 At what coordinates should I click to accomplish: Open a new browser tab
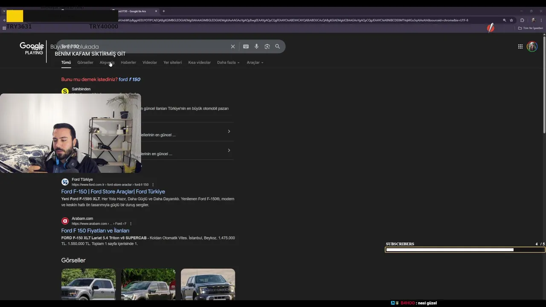click(163, 11)
